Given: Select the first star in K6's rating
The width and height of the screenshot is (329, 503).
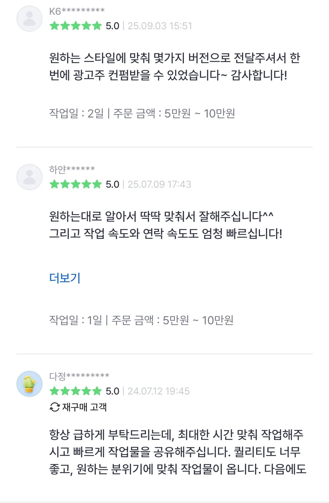Looking at the screenshot, I should 55,26.
